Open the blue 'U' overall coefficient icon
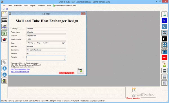 pos(164,27)
